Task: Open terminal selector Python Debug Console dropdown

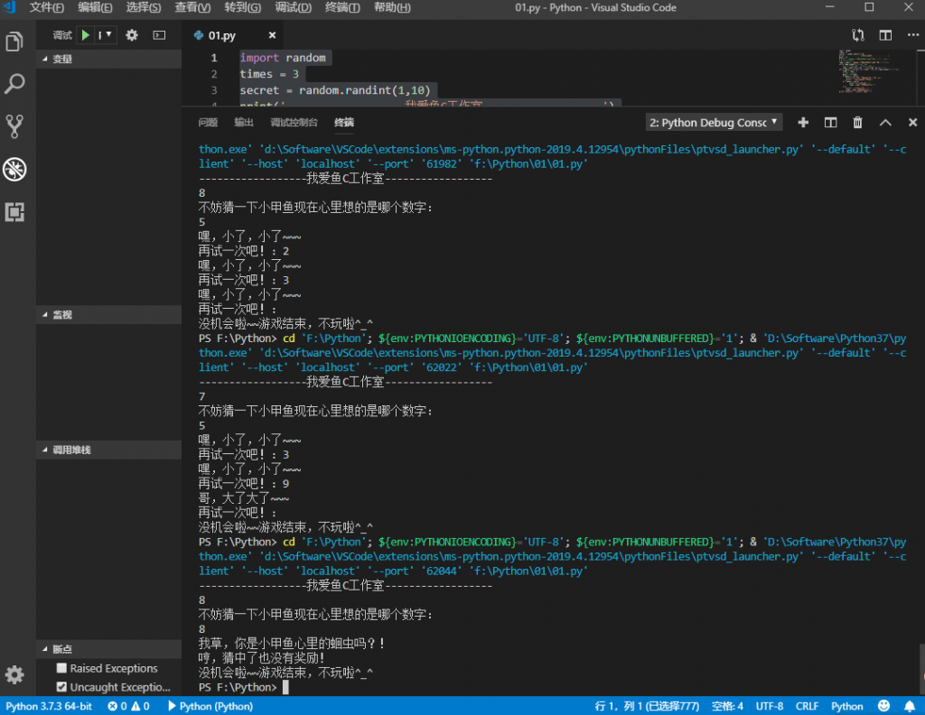Action: [714, 122]
